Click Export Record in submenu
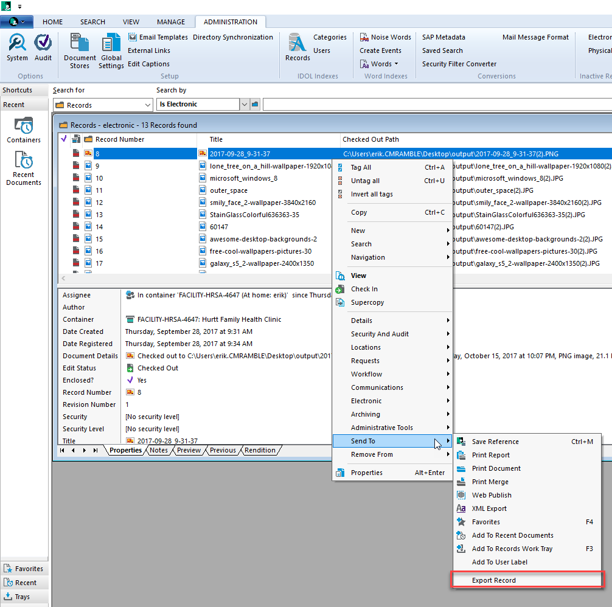Screen dimensions: 612x607 527,580
